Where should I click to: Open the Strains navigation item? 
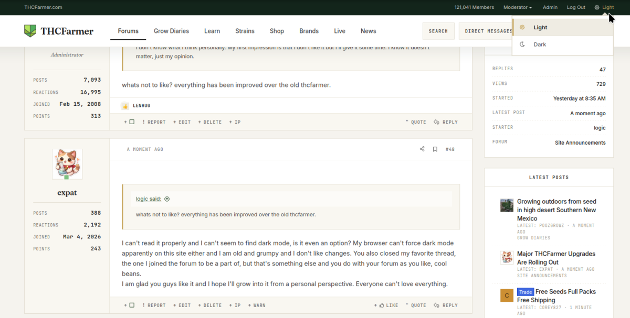[245, 31]
